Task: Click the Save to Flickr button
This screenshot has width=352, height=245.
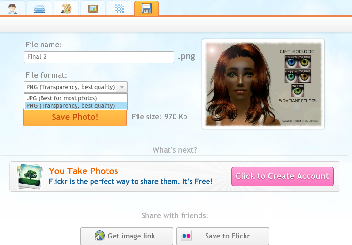Action: [x=222, y=236]
